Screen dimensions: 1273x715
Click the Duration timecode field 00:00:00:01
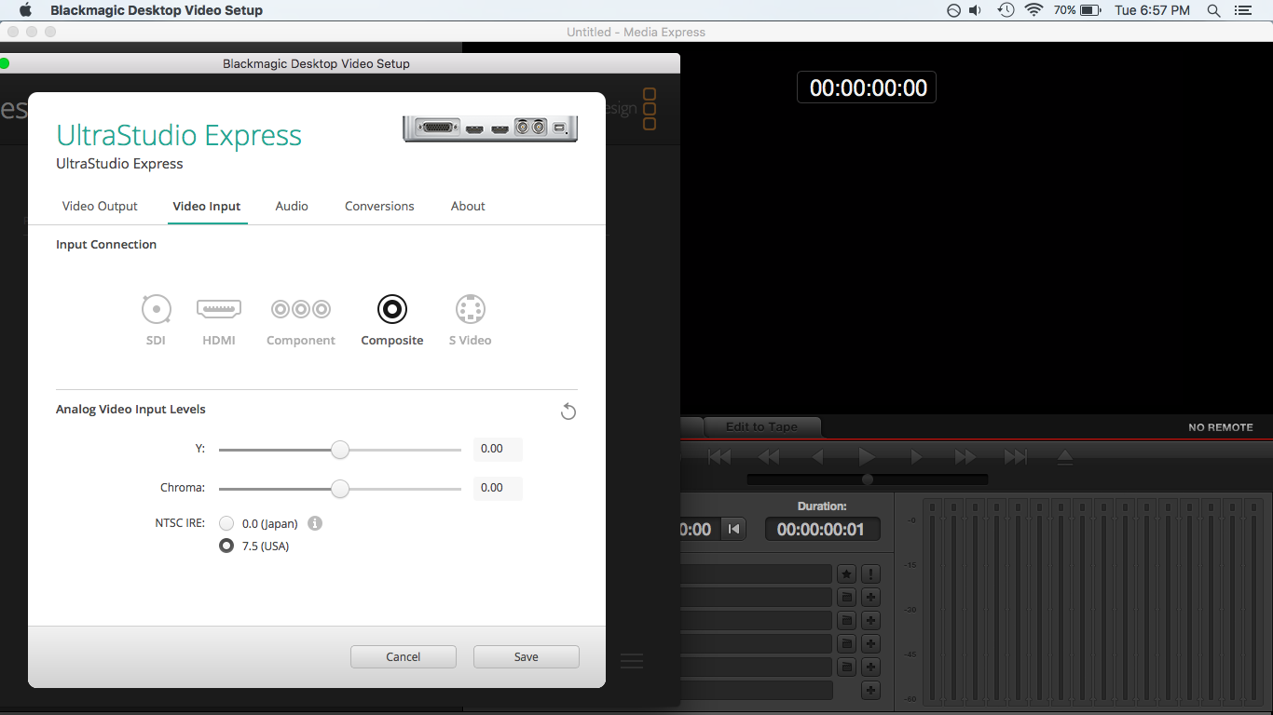(x=822, y=529)
